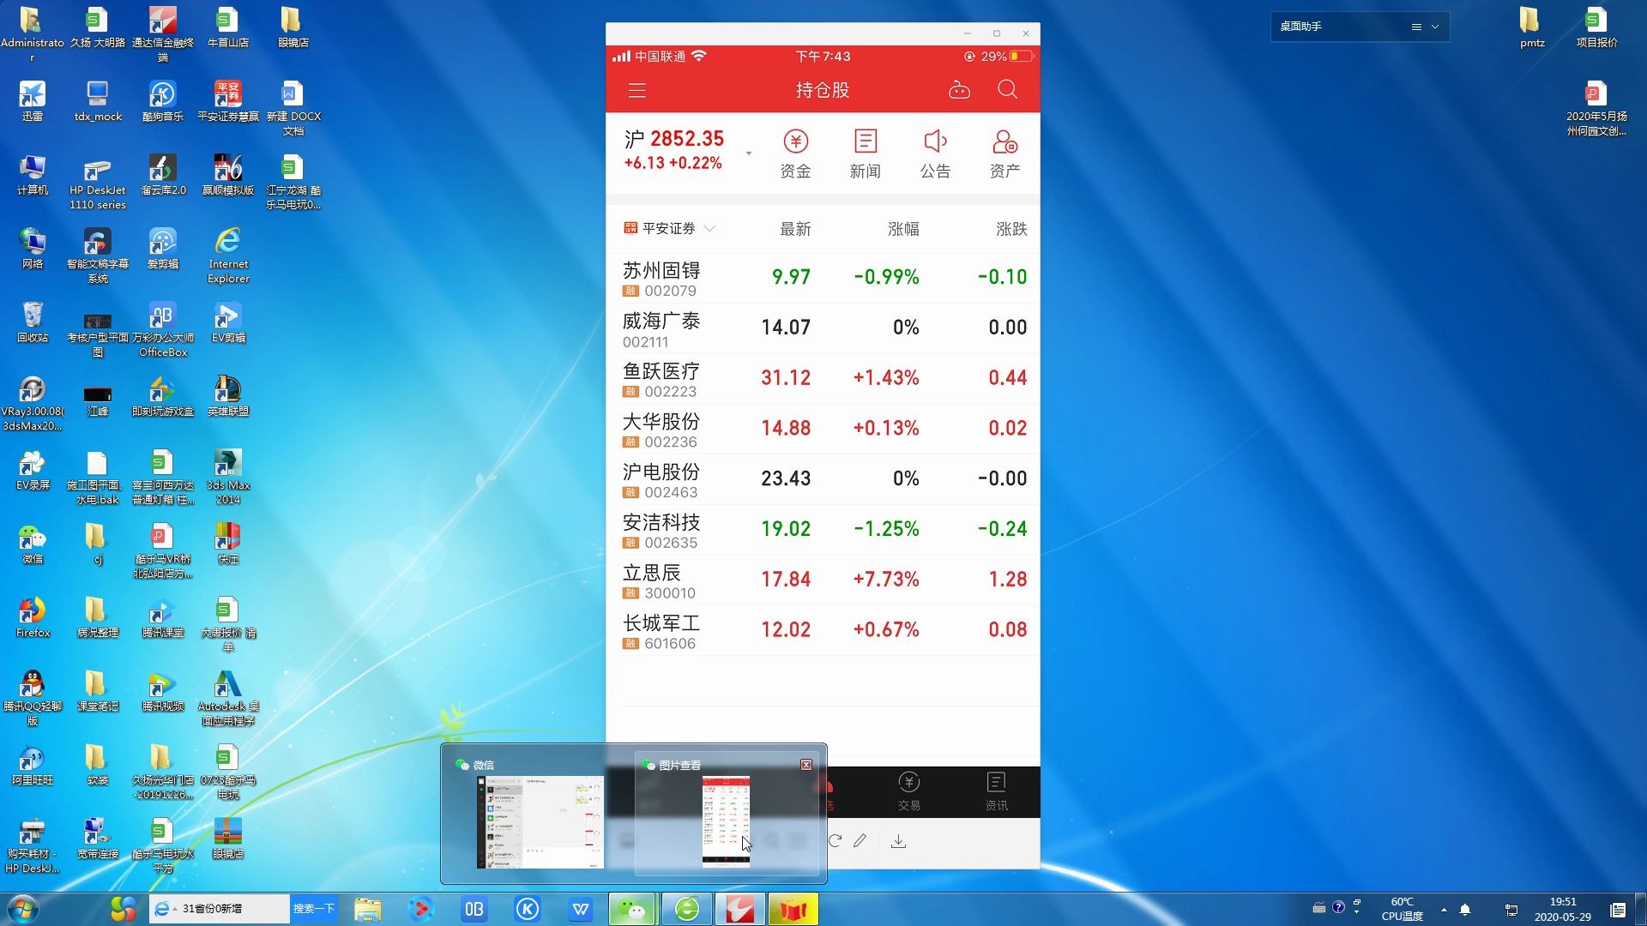Open the robot assistant icon in the red header
Viewport: 1647px width, 926px height.
(x=959, y=90)
